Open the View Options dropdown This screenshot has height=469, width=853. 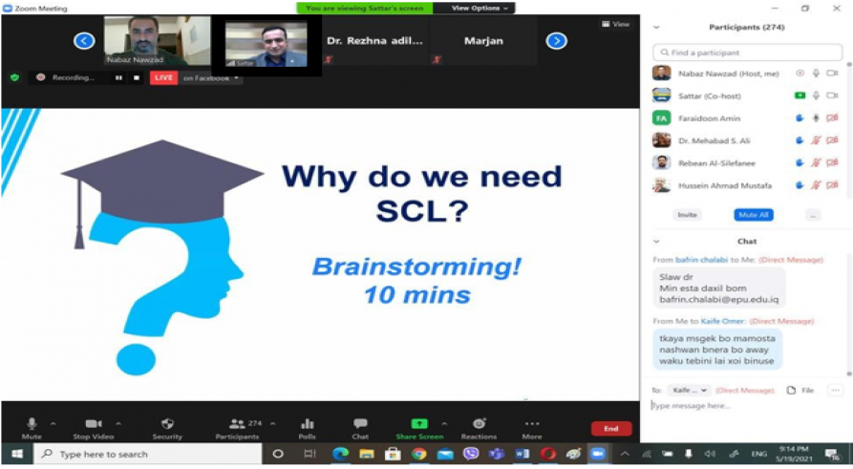(475, 8)
